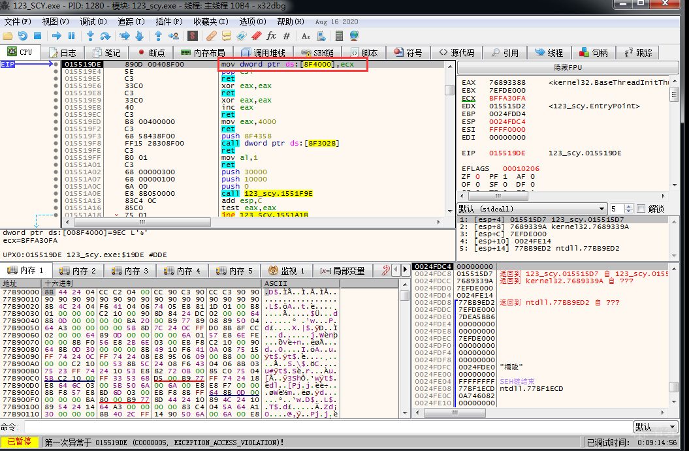Click the 命令 command input field
The image size is (689, 451).
(x=327, y=427)
